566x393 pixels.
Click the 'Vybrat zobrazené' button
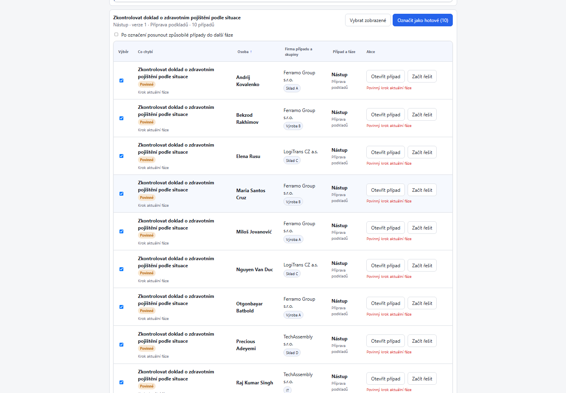point(368,20)
